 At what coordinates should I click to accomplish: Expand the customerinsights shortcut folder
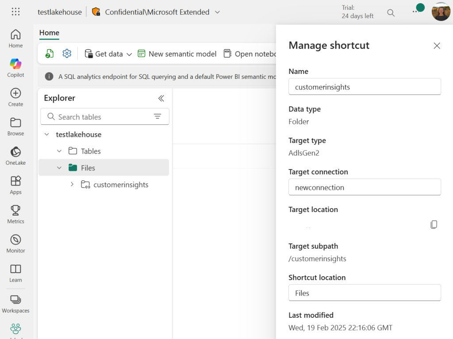click(72, 185)
